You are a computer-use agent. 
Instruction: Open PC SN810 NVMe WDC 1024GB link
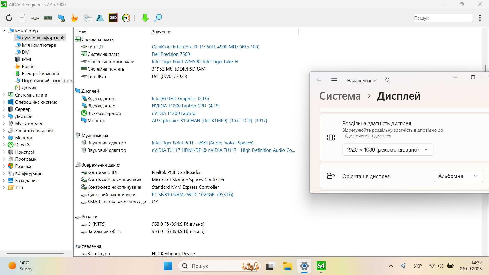(193, 194)
